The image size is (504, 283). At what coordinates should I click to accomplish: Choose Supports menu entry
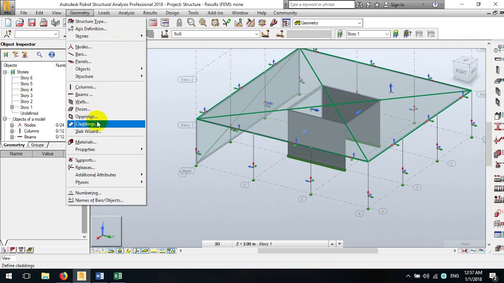tap(106, 160)
